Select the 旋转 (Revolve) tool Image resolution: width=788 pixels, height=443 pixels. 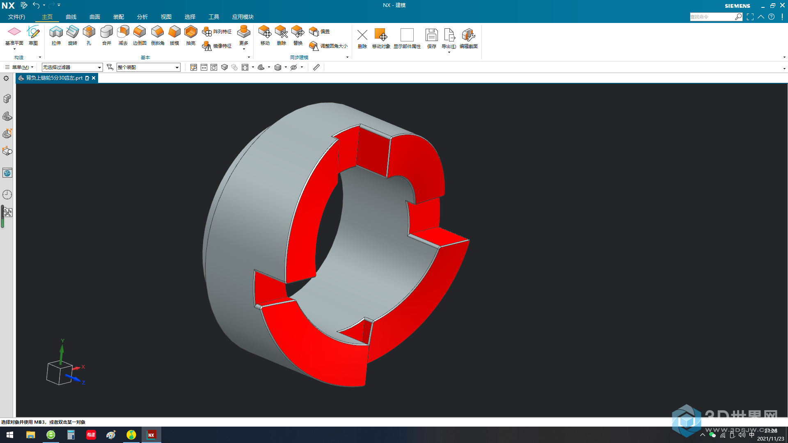(73, 35)
